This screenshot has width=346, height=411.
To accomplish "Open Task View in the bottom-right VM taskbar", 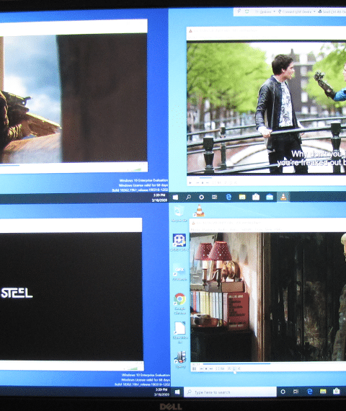I will click(296, 392).
